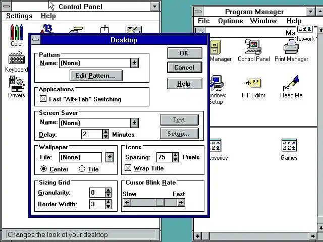323x242 pixels.
Task: Open the Fonts icon in Control Panel
Action: click(x=48, y=29)
